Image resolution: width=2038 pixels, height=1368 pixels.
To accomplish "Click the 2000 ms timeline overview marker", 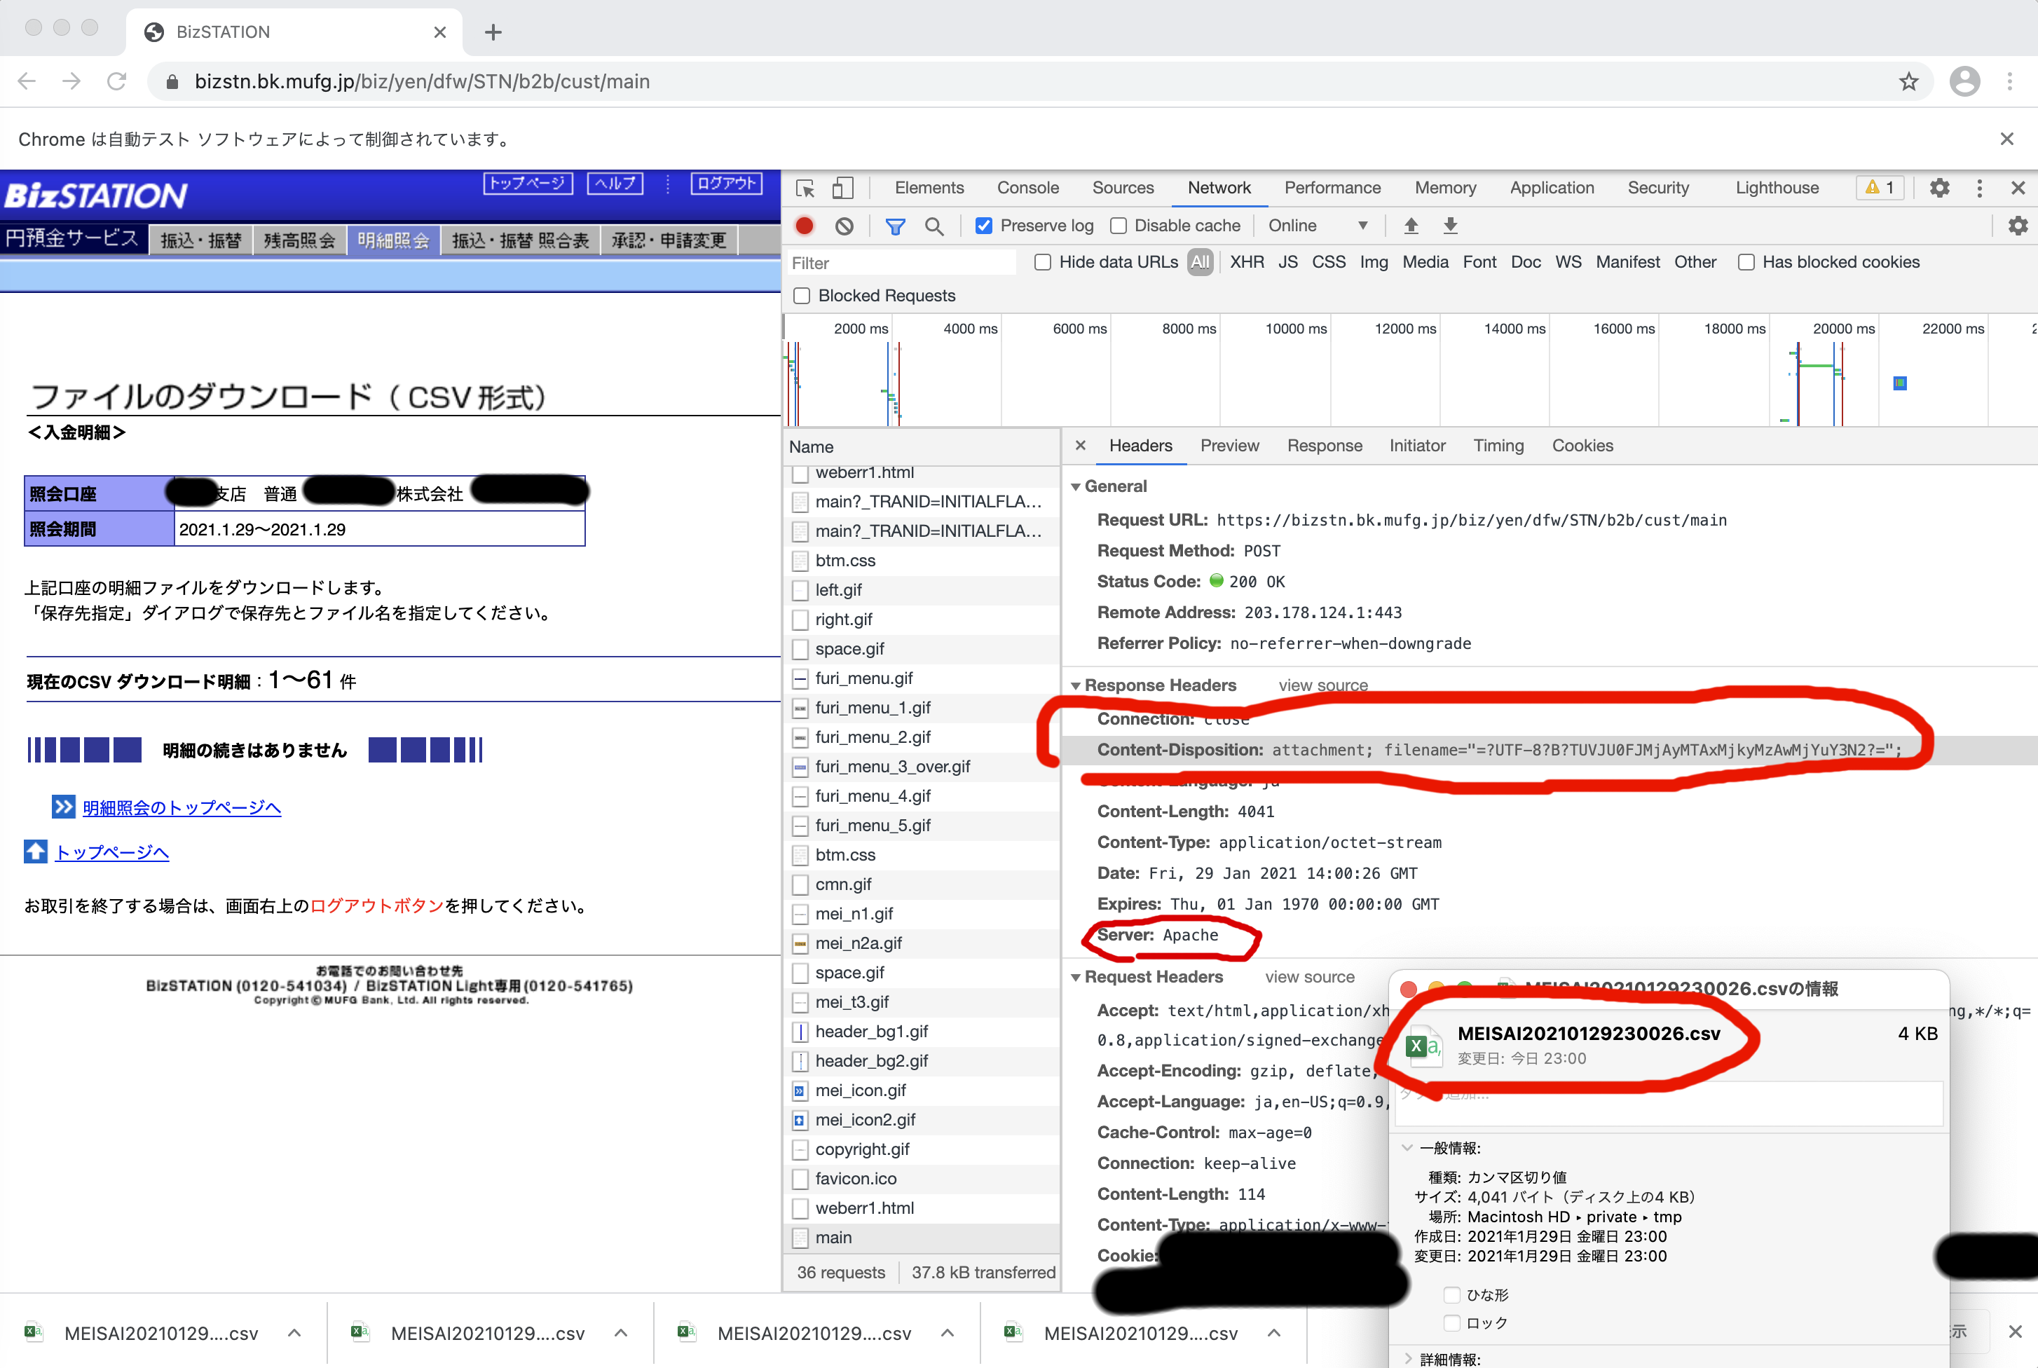I will click(860, 329).
